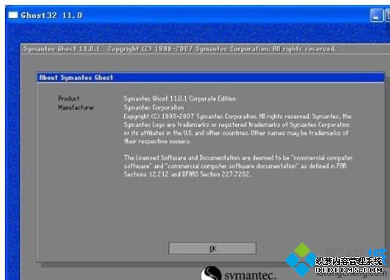390x280 pixels.
Task: Click the 'Ghost32 11.0' window title text
Action: tap(51, 15)
